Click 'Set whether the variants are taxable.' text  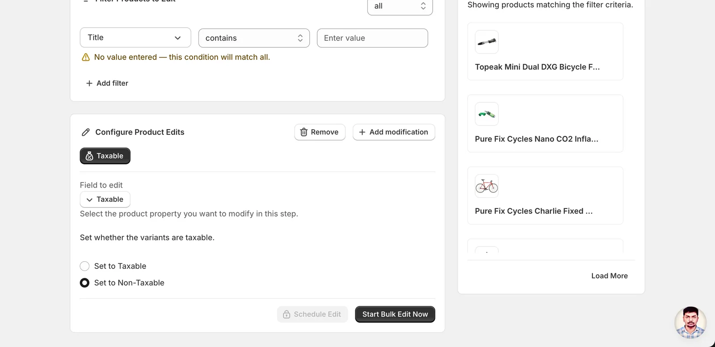click(147, 238)
